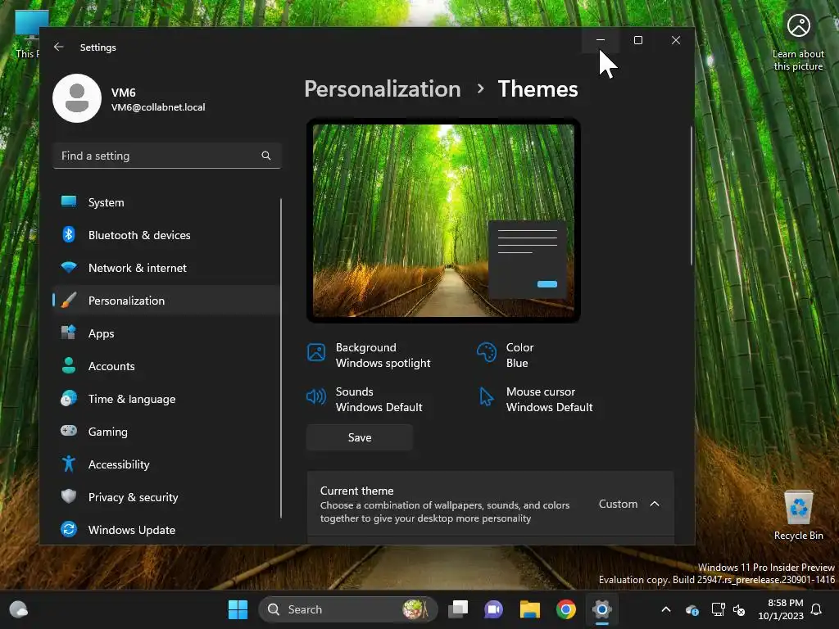Click the Custom theme label

[x=618, y=504]
